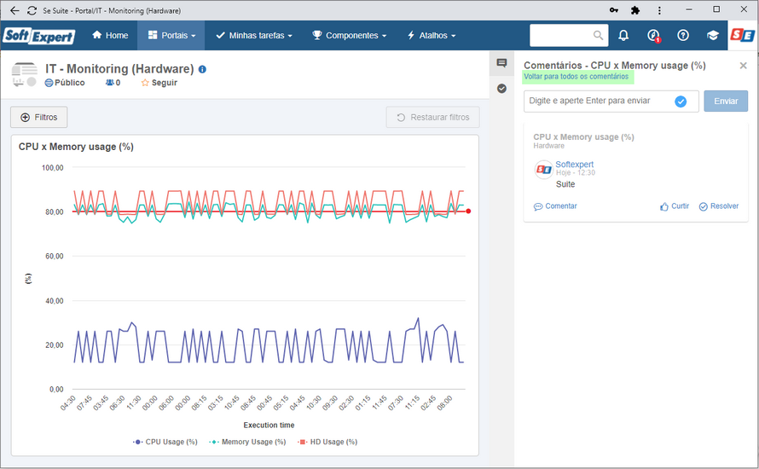Click the magnifier search icon
Viewport: 759px width, 469px height.
click(599, 35)
